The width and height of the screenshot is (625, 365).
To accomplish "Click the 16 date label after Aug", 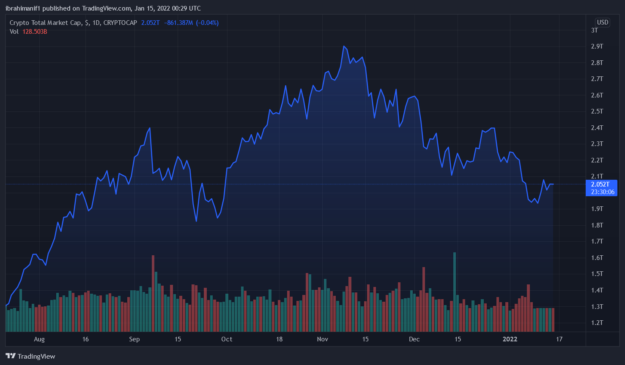I will [x=85, y=339].
